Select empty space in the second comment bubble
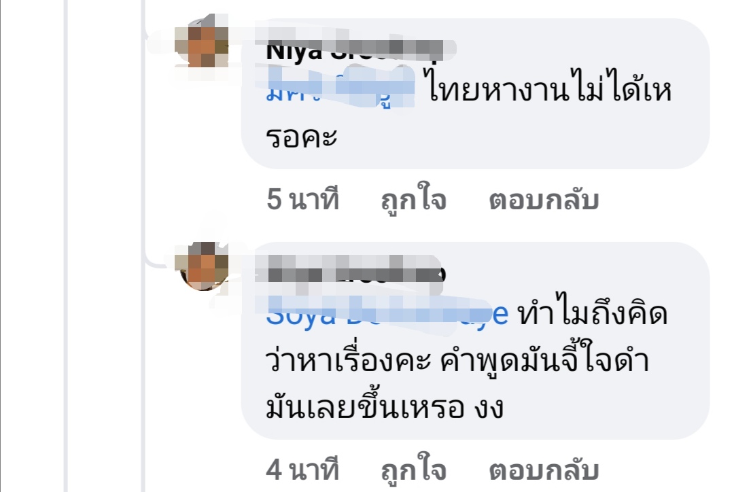This screenshot has height=492, width=734. tap(604, 408)
